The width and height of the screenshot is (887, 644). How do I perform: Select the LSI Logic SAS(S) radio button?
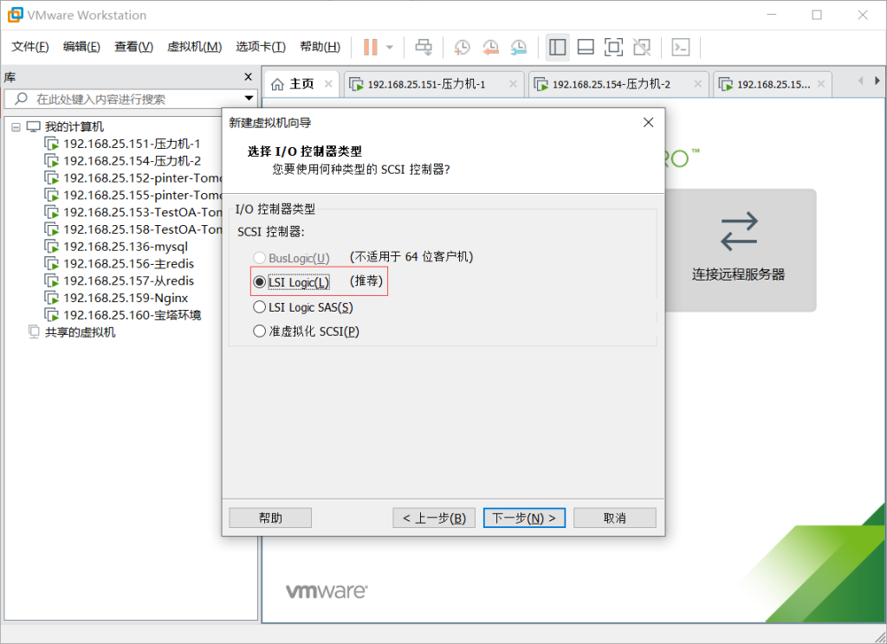coord(260,307)
